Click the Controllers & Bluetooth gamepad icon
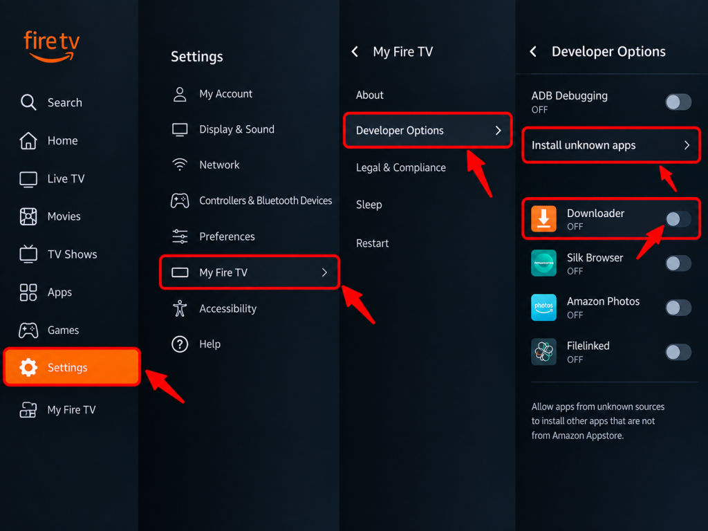 coord(180,201)
